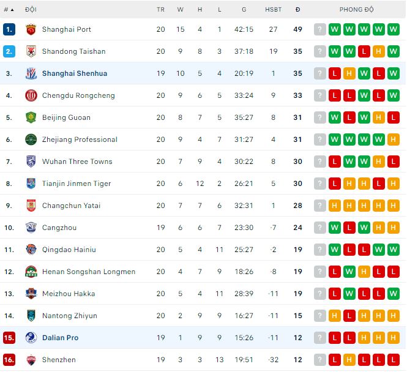Sort table by HSBT goal difference header

[x=273, y=10]
